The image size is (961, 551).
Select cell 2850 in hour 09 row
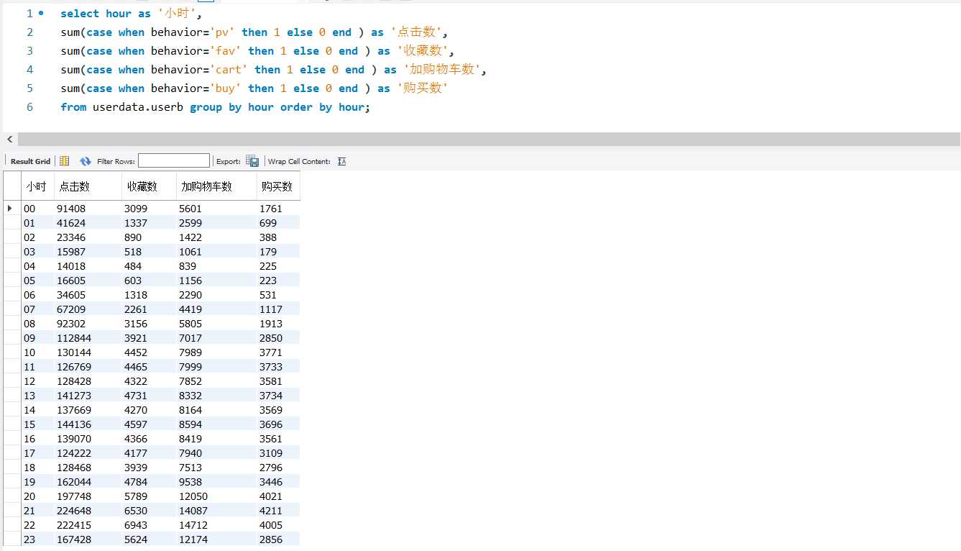pyautogui.click(x=278, y=338)
